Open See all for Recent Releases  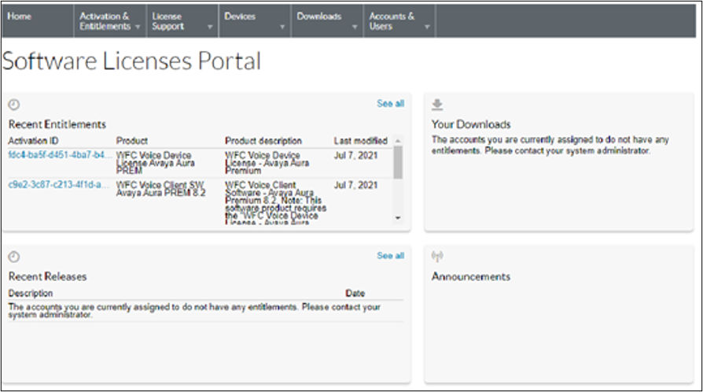point(391,256)
